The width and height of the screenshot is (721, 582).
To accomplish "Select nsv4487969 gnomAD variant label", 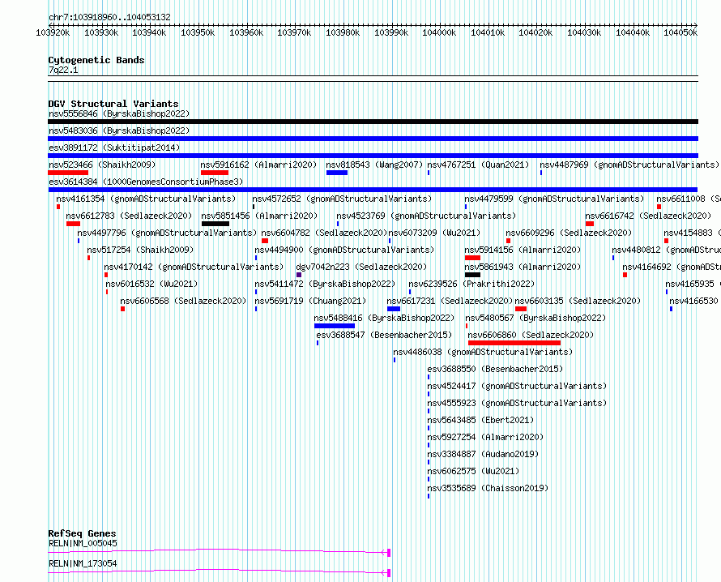I will 629,165.
